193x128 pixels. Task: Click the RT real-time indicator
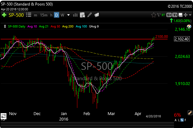coord(163,15)
